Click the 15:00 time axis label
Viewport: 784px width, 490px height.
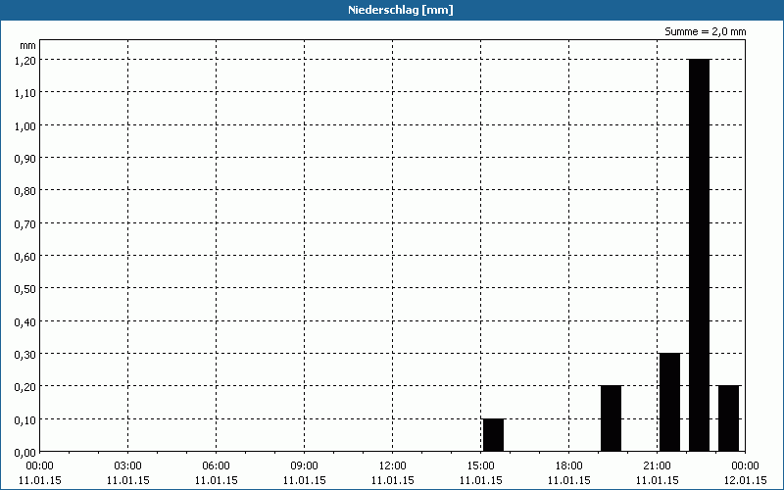coord(480,466)
